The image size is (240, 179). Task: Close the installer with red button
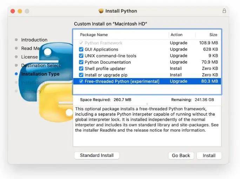(x=13, y=11)
